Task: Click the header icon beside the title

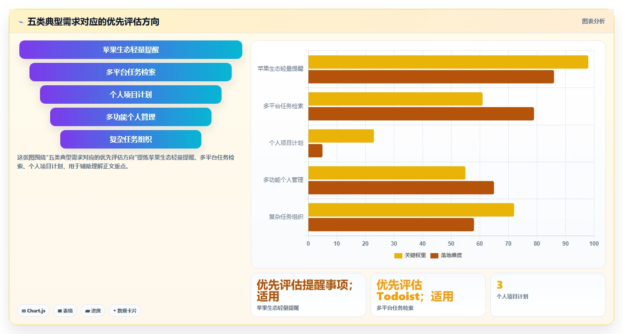Action: (21, 22)
